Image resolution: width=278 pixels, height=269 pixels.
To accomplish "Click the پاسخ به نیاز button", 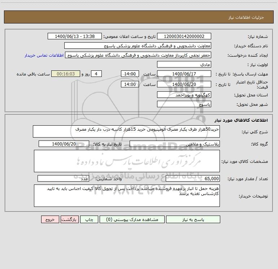I will (x=193, y=220).
